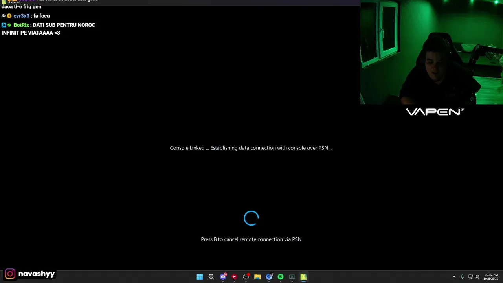Viewport: 503px width, 283px height.
Task: Open the clock showing 10:52 PM
Action: (491, 277)
